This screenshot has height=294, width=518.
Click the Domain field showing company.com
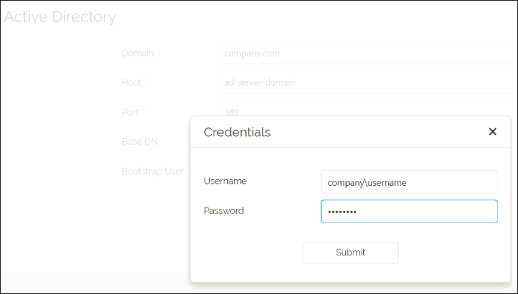pos(365,53)
